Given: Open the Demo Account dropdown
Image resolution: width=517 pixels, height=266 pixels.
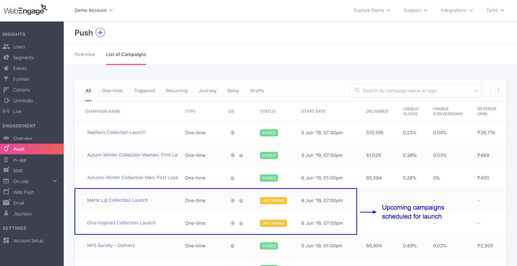Looking at the screenshot, I should 94,10.
